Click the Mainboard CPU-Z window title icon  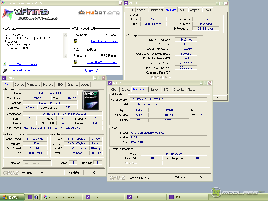110,83
